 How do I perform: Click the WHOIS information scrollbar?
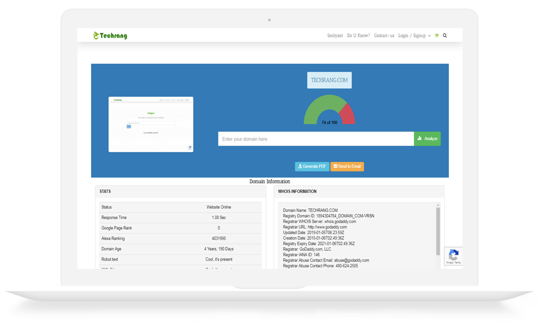438,231
